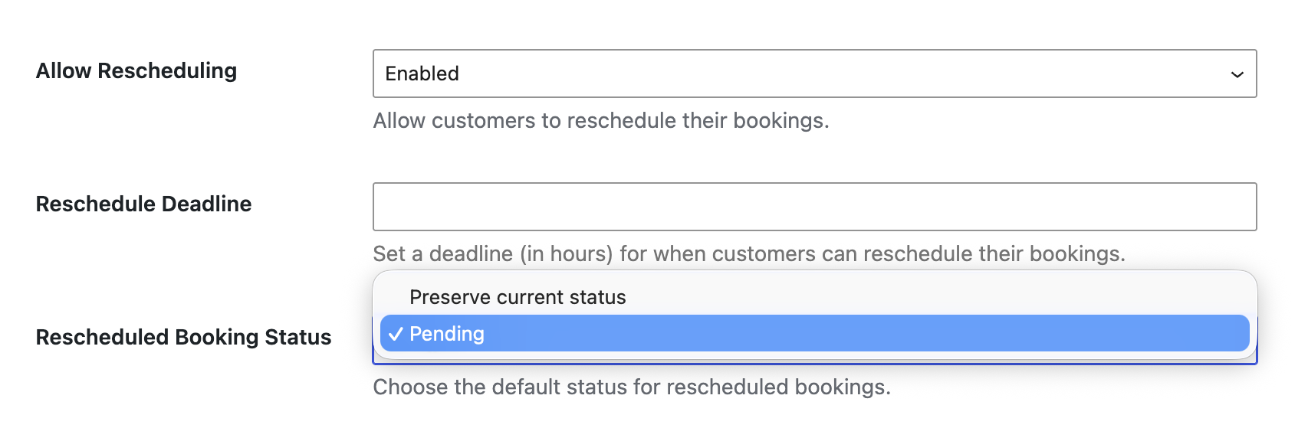Click the focused blue border of status select
The image size is (1308, 428).
[x=814, y=363]
